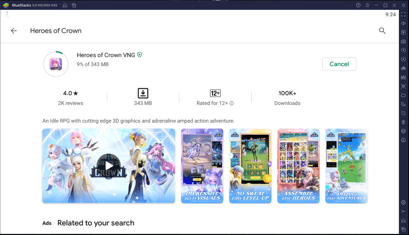Click the Related to your search heading
The height and width of the screenshot is (235, 409).
click(x=96, y=223)
